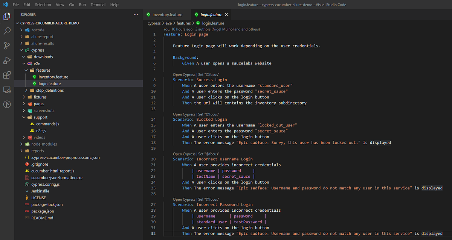The height and width of the screenshot is (240, 452).
Task: Select the README.md file in the Explorer
Action: 42,218
